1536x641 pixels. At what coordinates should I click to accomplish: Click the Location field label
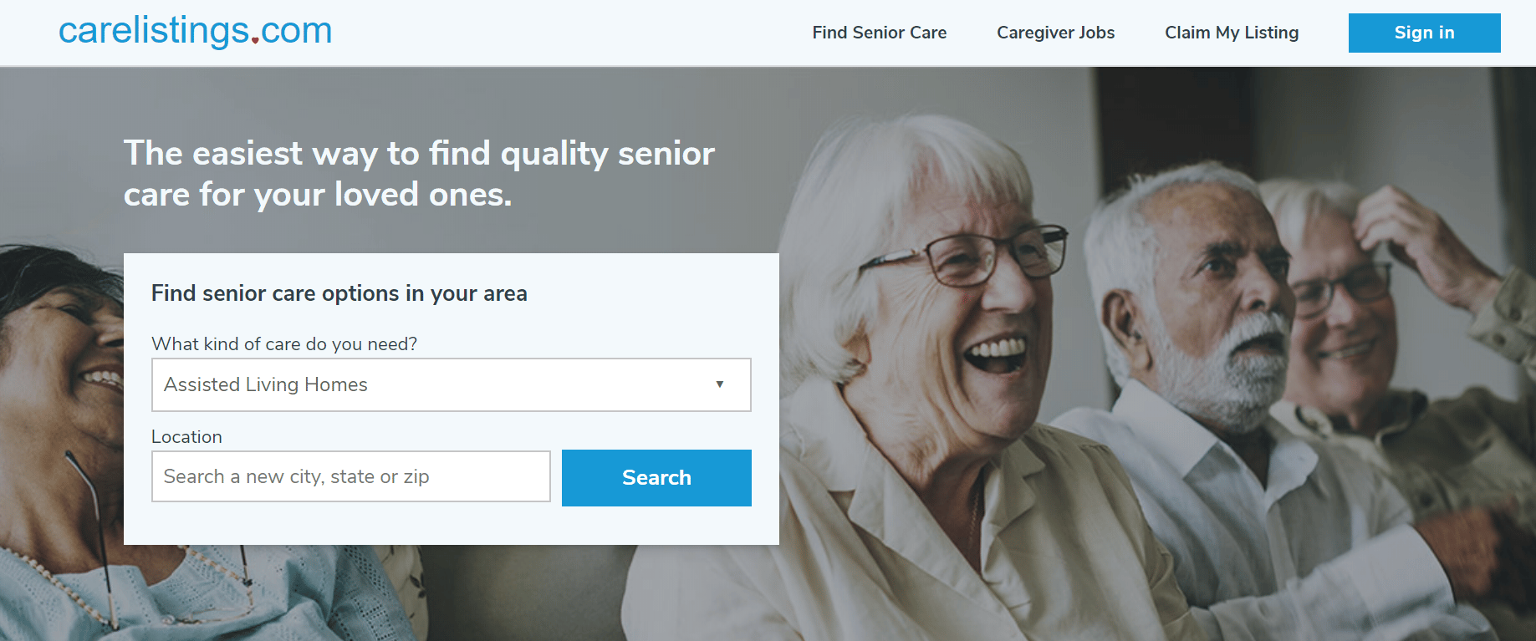point(186,437)
